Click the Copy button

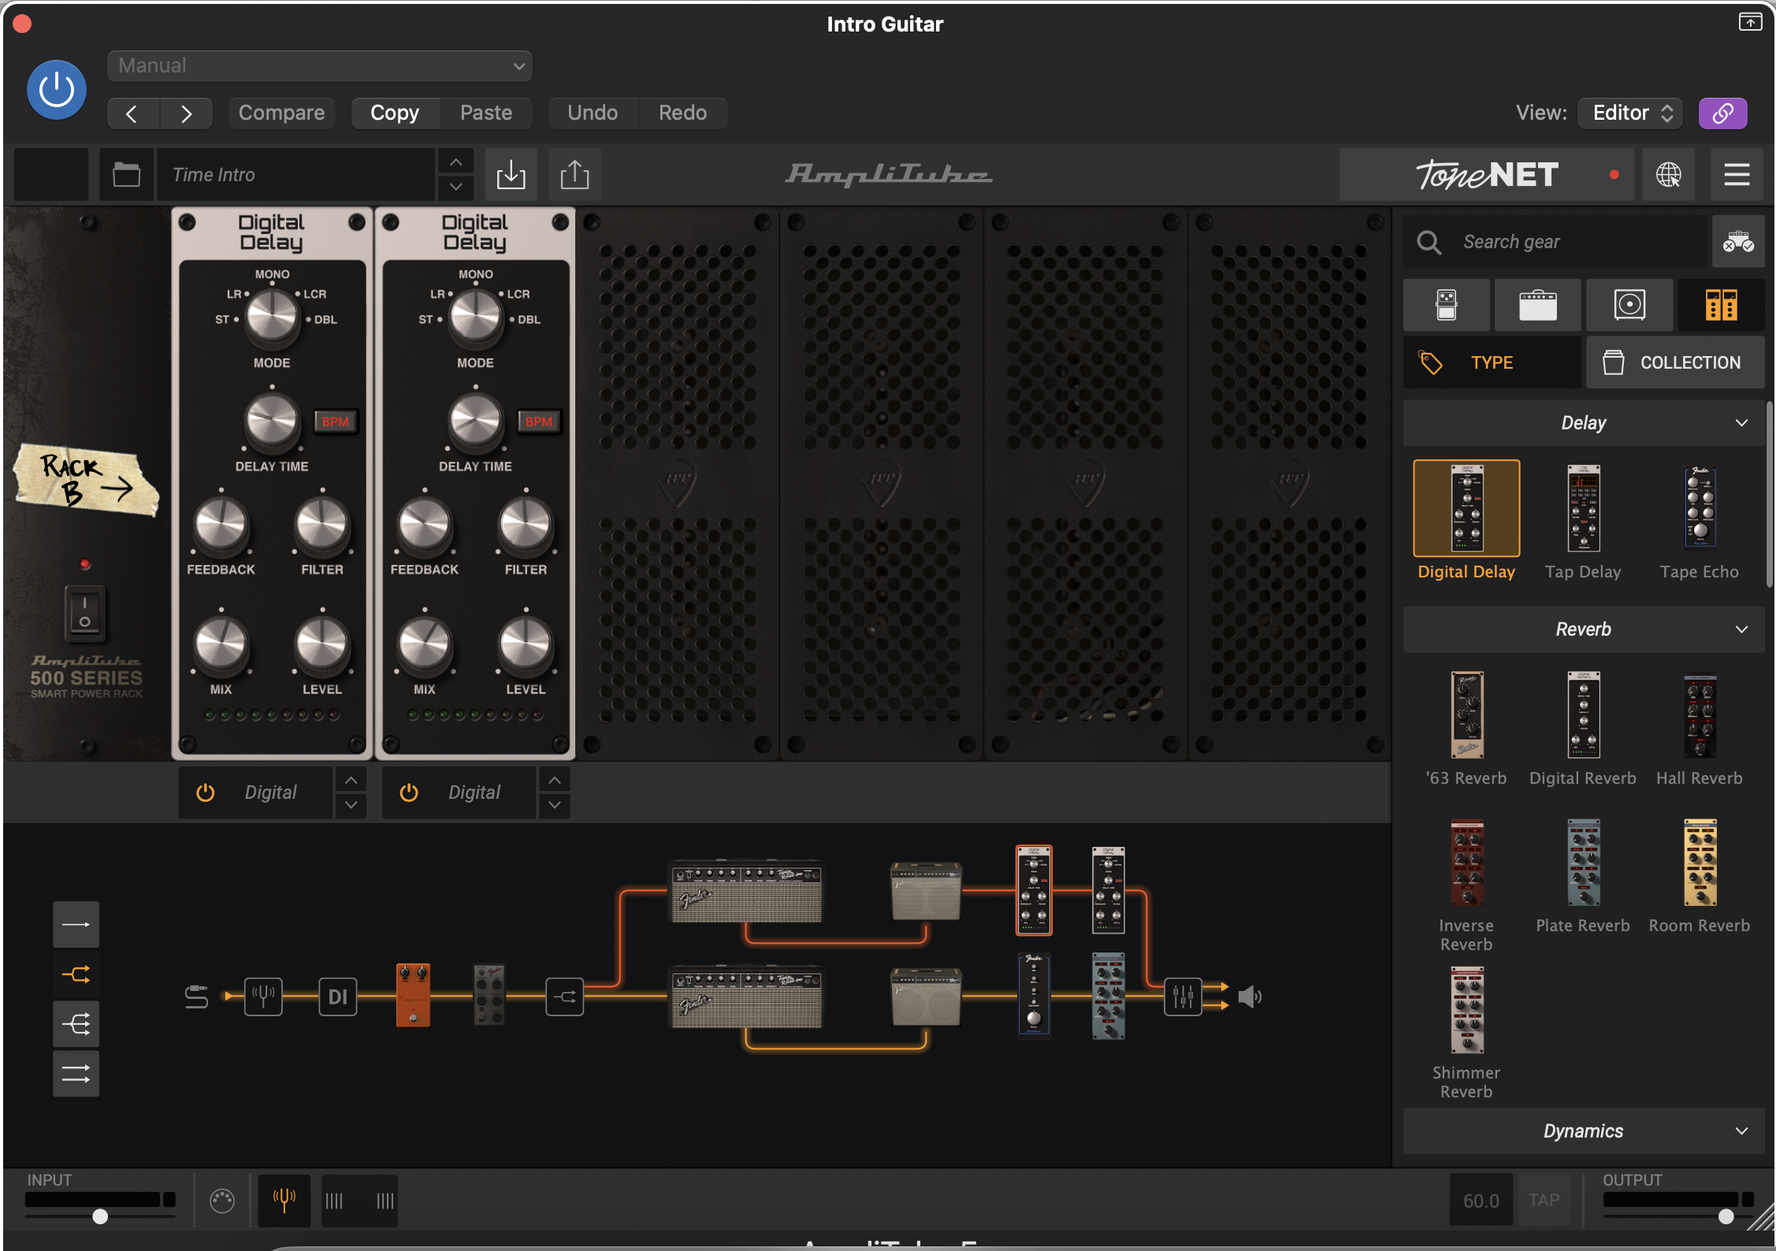coord(395,113)
